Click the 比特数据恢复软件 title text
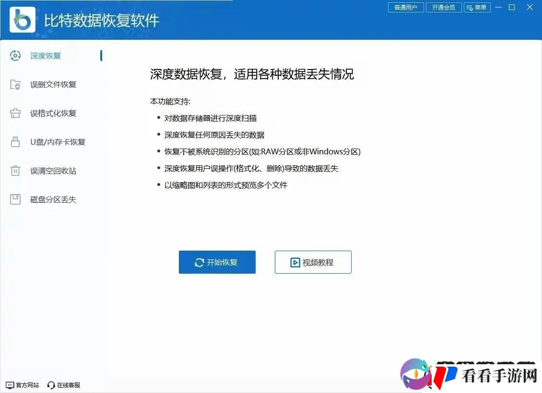 point(102,21)
